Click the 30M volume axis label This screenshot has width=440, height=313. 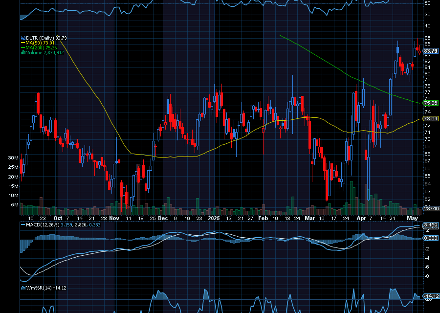tap(13, 158)
